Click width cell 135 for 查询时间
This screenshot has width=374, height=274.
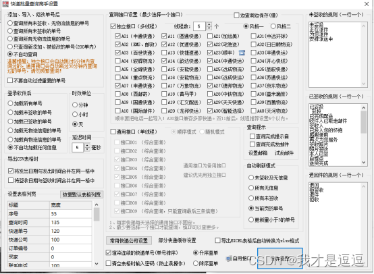point(71,222)
